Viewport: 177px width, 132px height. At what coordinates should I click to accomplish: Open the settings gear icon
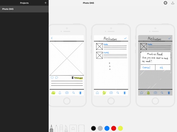(x=165, y=3)
